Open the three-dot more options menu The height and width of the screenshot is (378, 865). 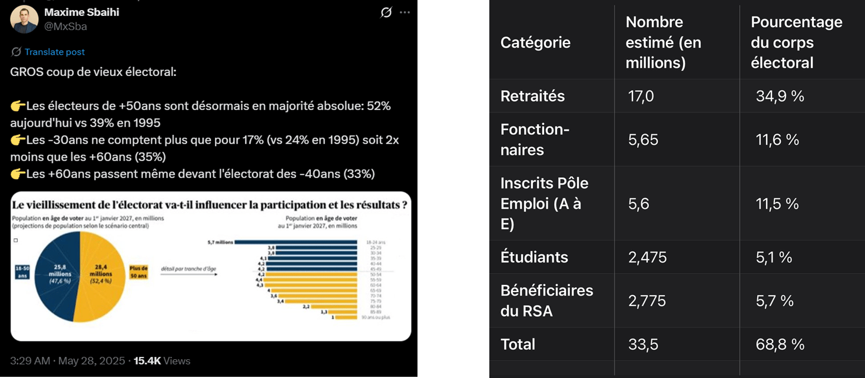[405, 12]
